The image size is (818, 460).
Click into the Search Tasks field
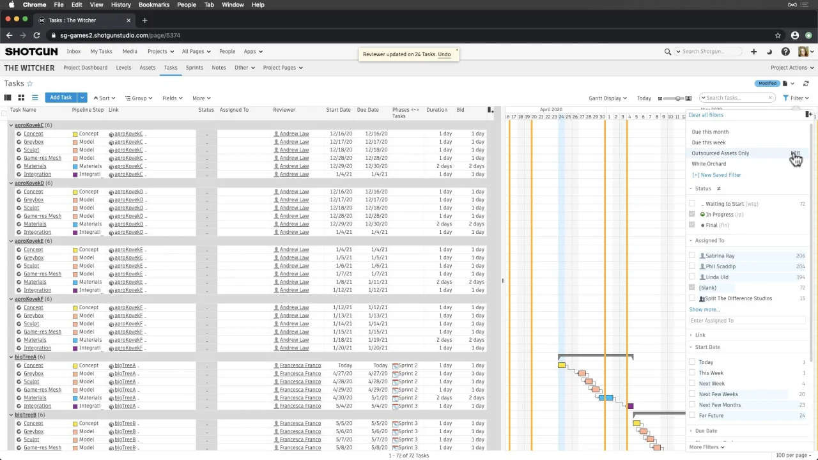(735, 98)
